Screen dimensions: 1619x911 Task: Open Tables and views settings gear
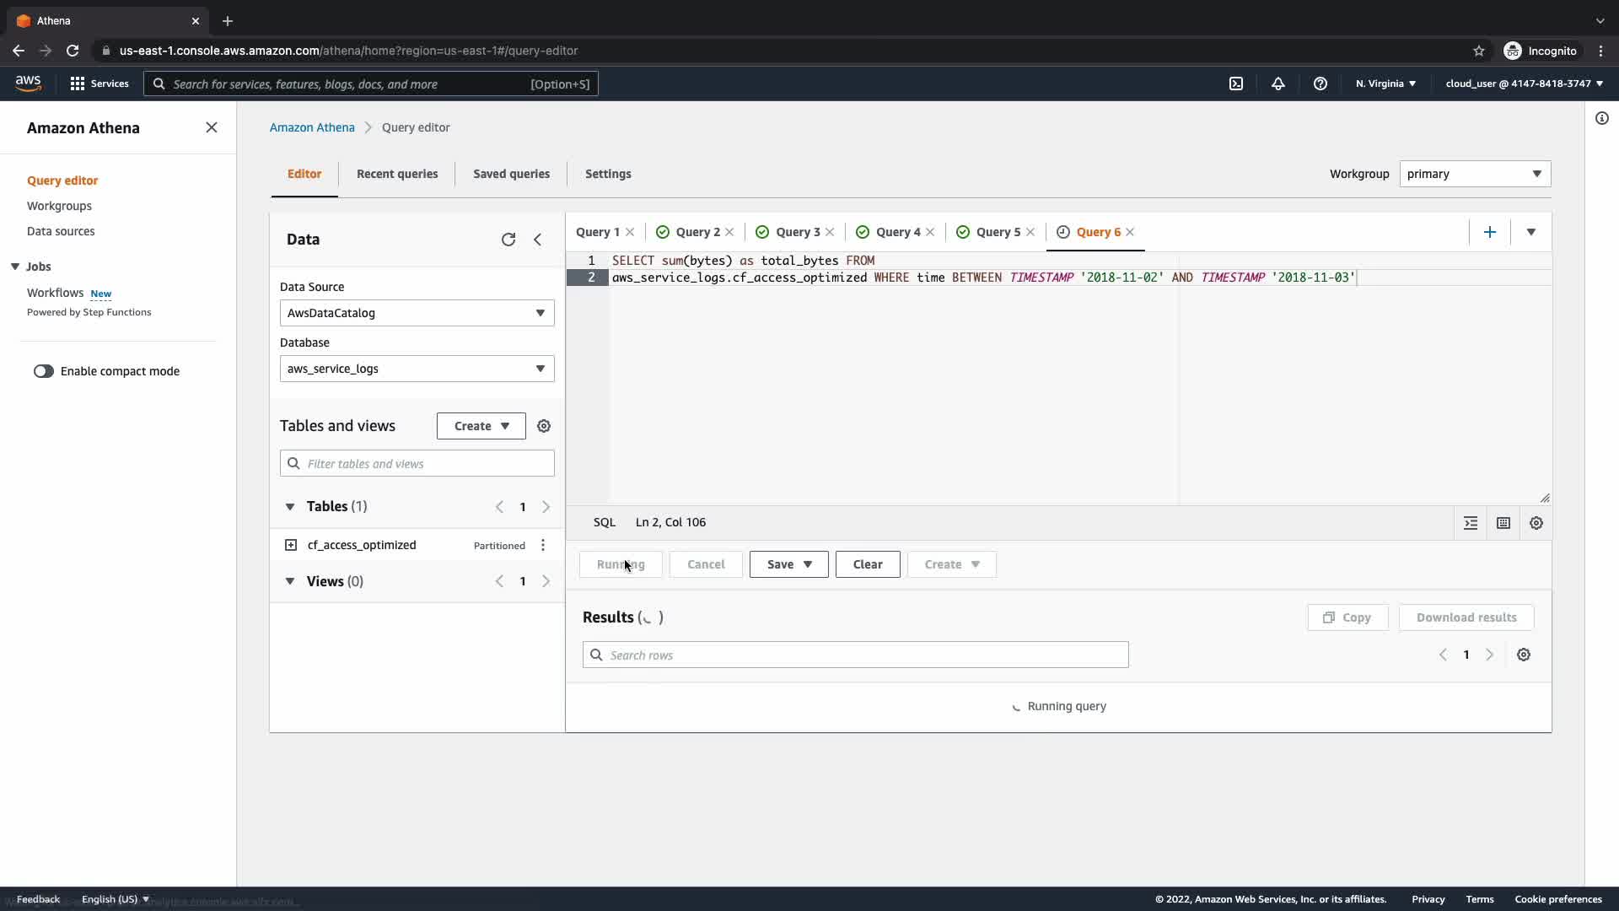[x=544, y=426]
